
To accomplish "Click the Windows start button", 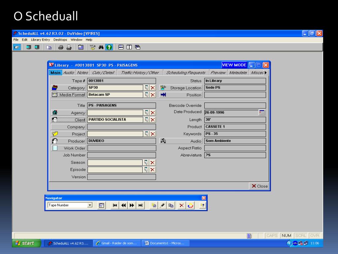I will click(x=26, y=243).
